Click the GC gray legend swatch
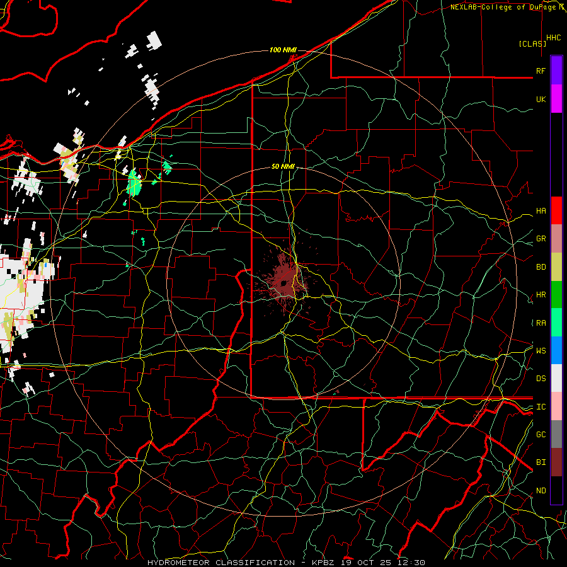 tap(556, 434)
